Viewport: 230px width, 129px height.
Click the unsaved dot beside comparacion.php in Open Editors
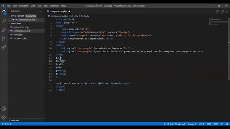point(13,20)
